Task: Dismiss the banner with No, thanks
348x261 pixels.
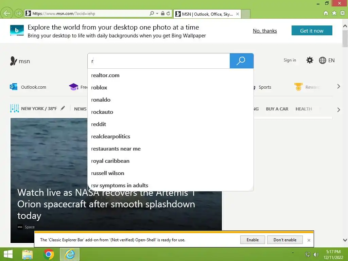Action: pyautogui.click(x=265, y=31)
